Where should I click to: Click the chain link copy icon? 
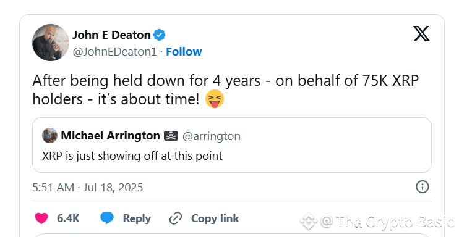click(x=176, y=218)
